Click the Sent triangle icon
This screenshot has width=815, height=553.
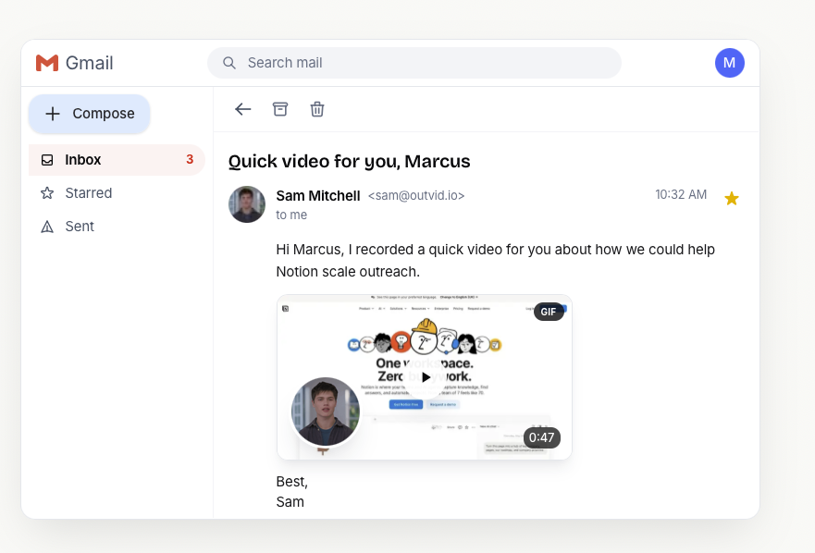pyautogui.click(x=47, y=227)
